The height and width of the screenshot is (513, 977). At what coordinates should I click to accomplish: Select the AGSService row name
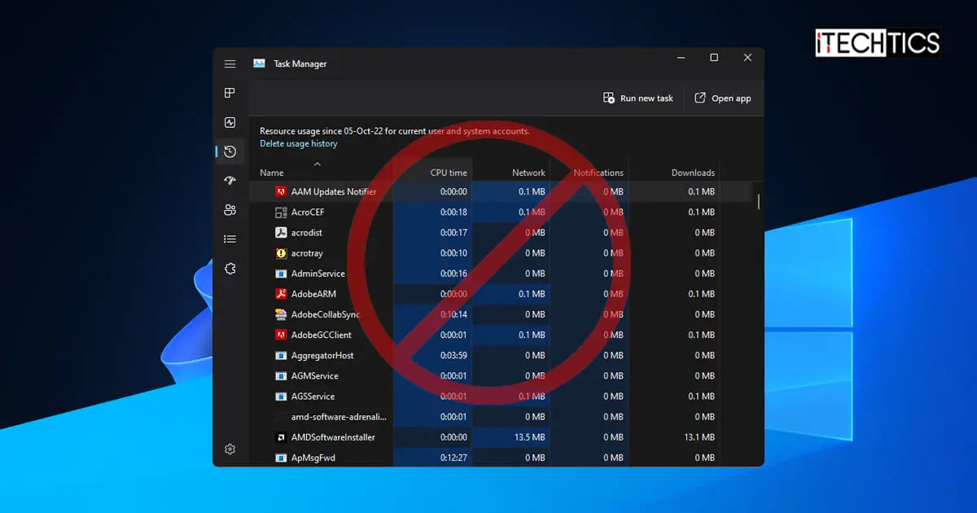coord(313,397)
